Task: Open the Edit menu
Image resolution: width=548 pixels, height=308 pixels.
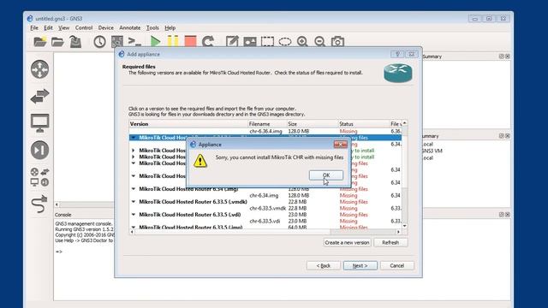Action: (x=48, y=28)
